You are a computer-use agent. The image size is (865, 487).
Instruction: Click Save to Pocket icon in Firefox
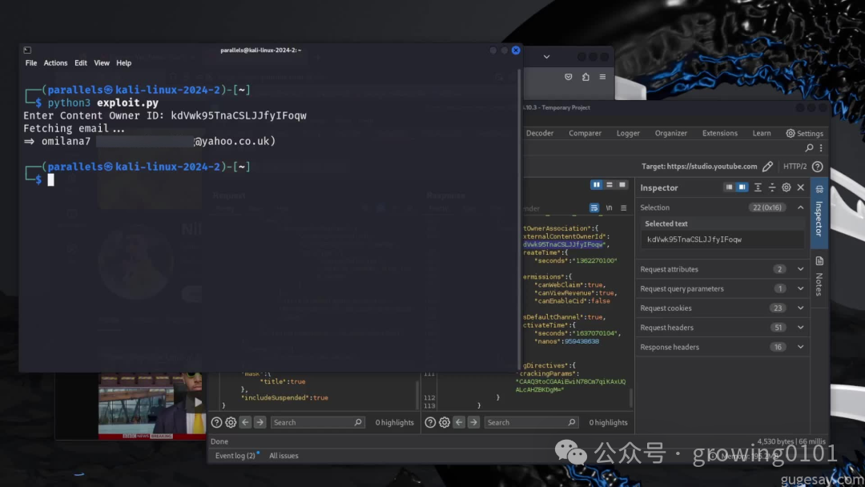click(569, 77)
